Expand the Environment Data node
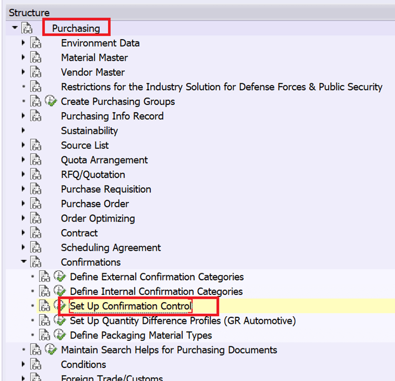 tap(24, 43)
